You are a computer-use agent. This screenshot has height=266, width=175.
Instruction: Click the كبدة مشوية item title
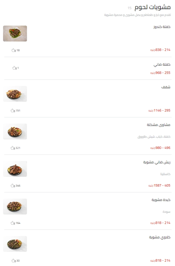click(x=161, y=200)
